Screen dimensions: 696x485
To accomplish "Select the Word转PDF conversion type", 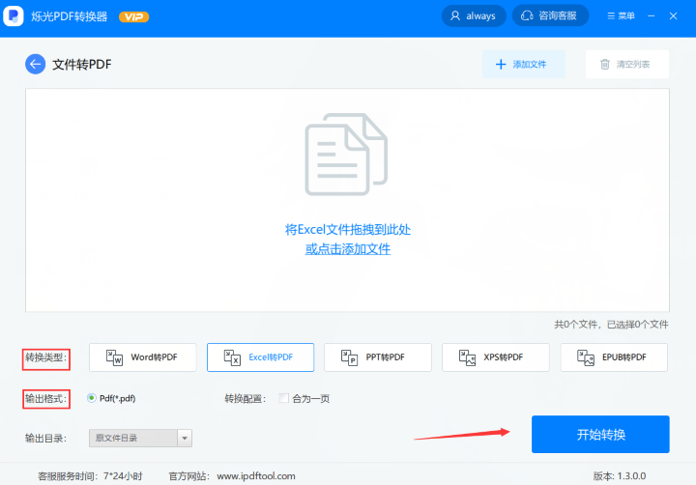I will coord(143,357).
